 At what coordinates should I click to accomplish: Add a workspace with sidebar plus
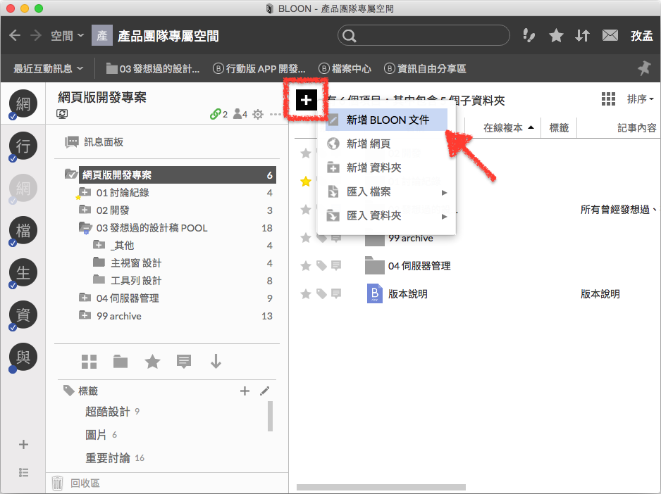[24, 444]
